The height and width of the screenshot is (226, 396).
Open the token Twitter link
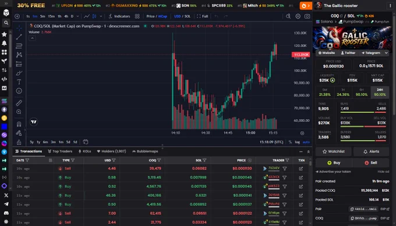(x=348, y=53)
